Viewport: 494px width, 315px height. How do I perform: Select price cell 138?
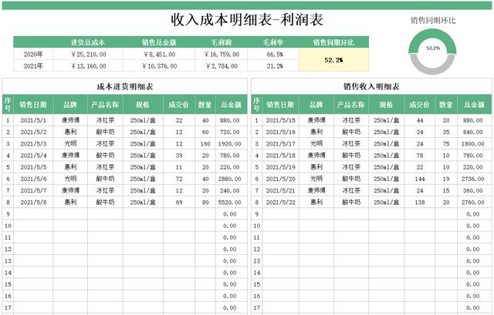(420, 202)
